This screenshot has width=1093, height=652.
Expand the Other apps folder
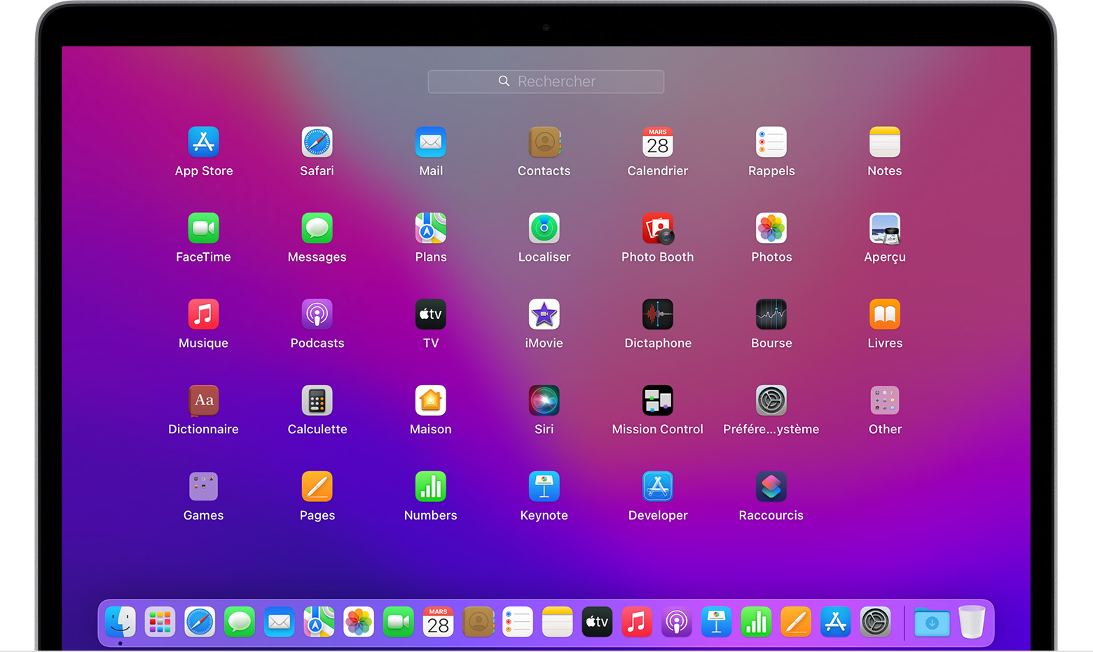click(x=884, y=401)
